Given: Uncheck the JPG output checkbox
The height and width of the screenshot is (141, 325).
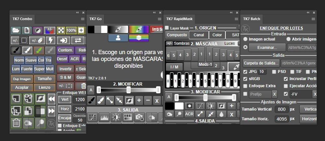Looking at the screenshot, I should (245, 72).
